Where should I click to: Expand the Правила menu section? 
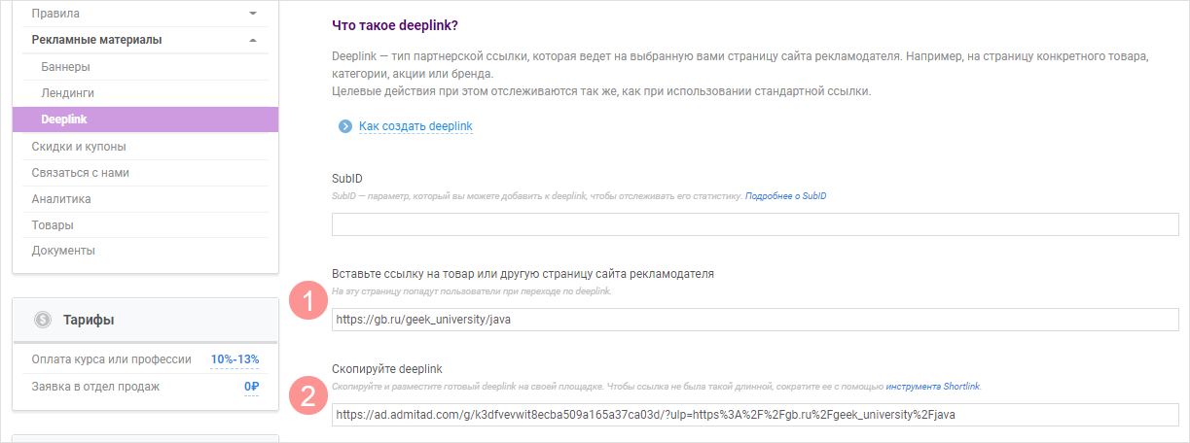coord(253,14)
